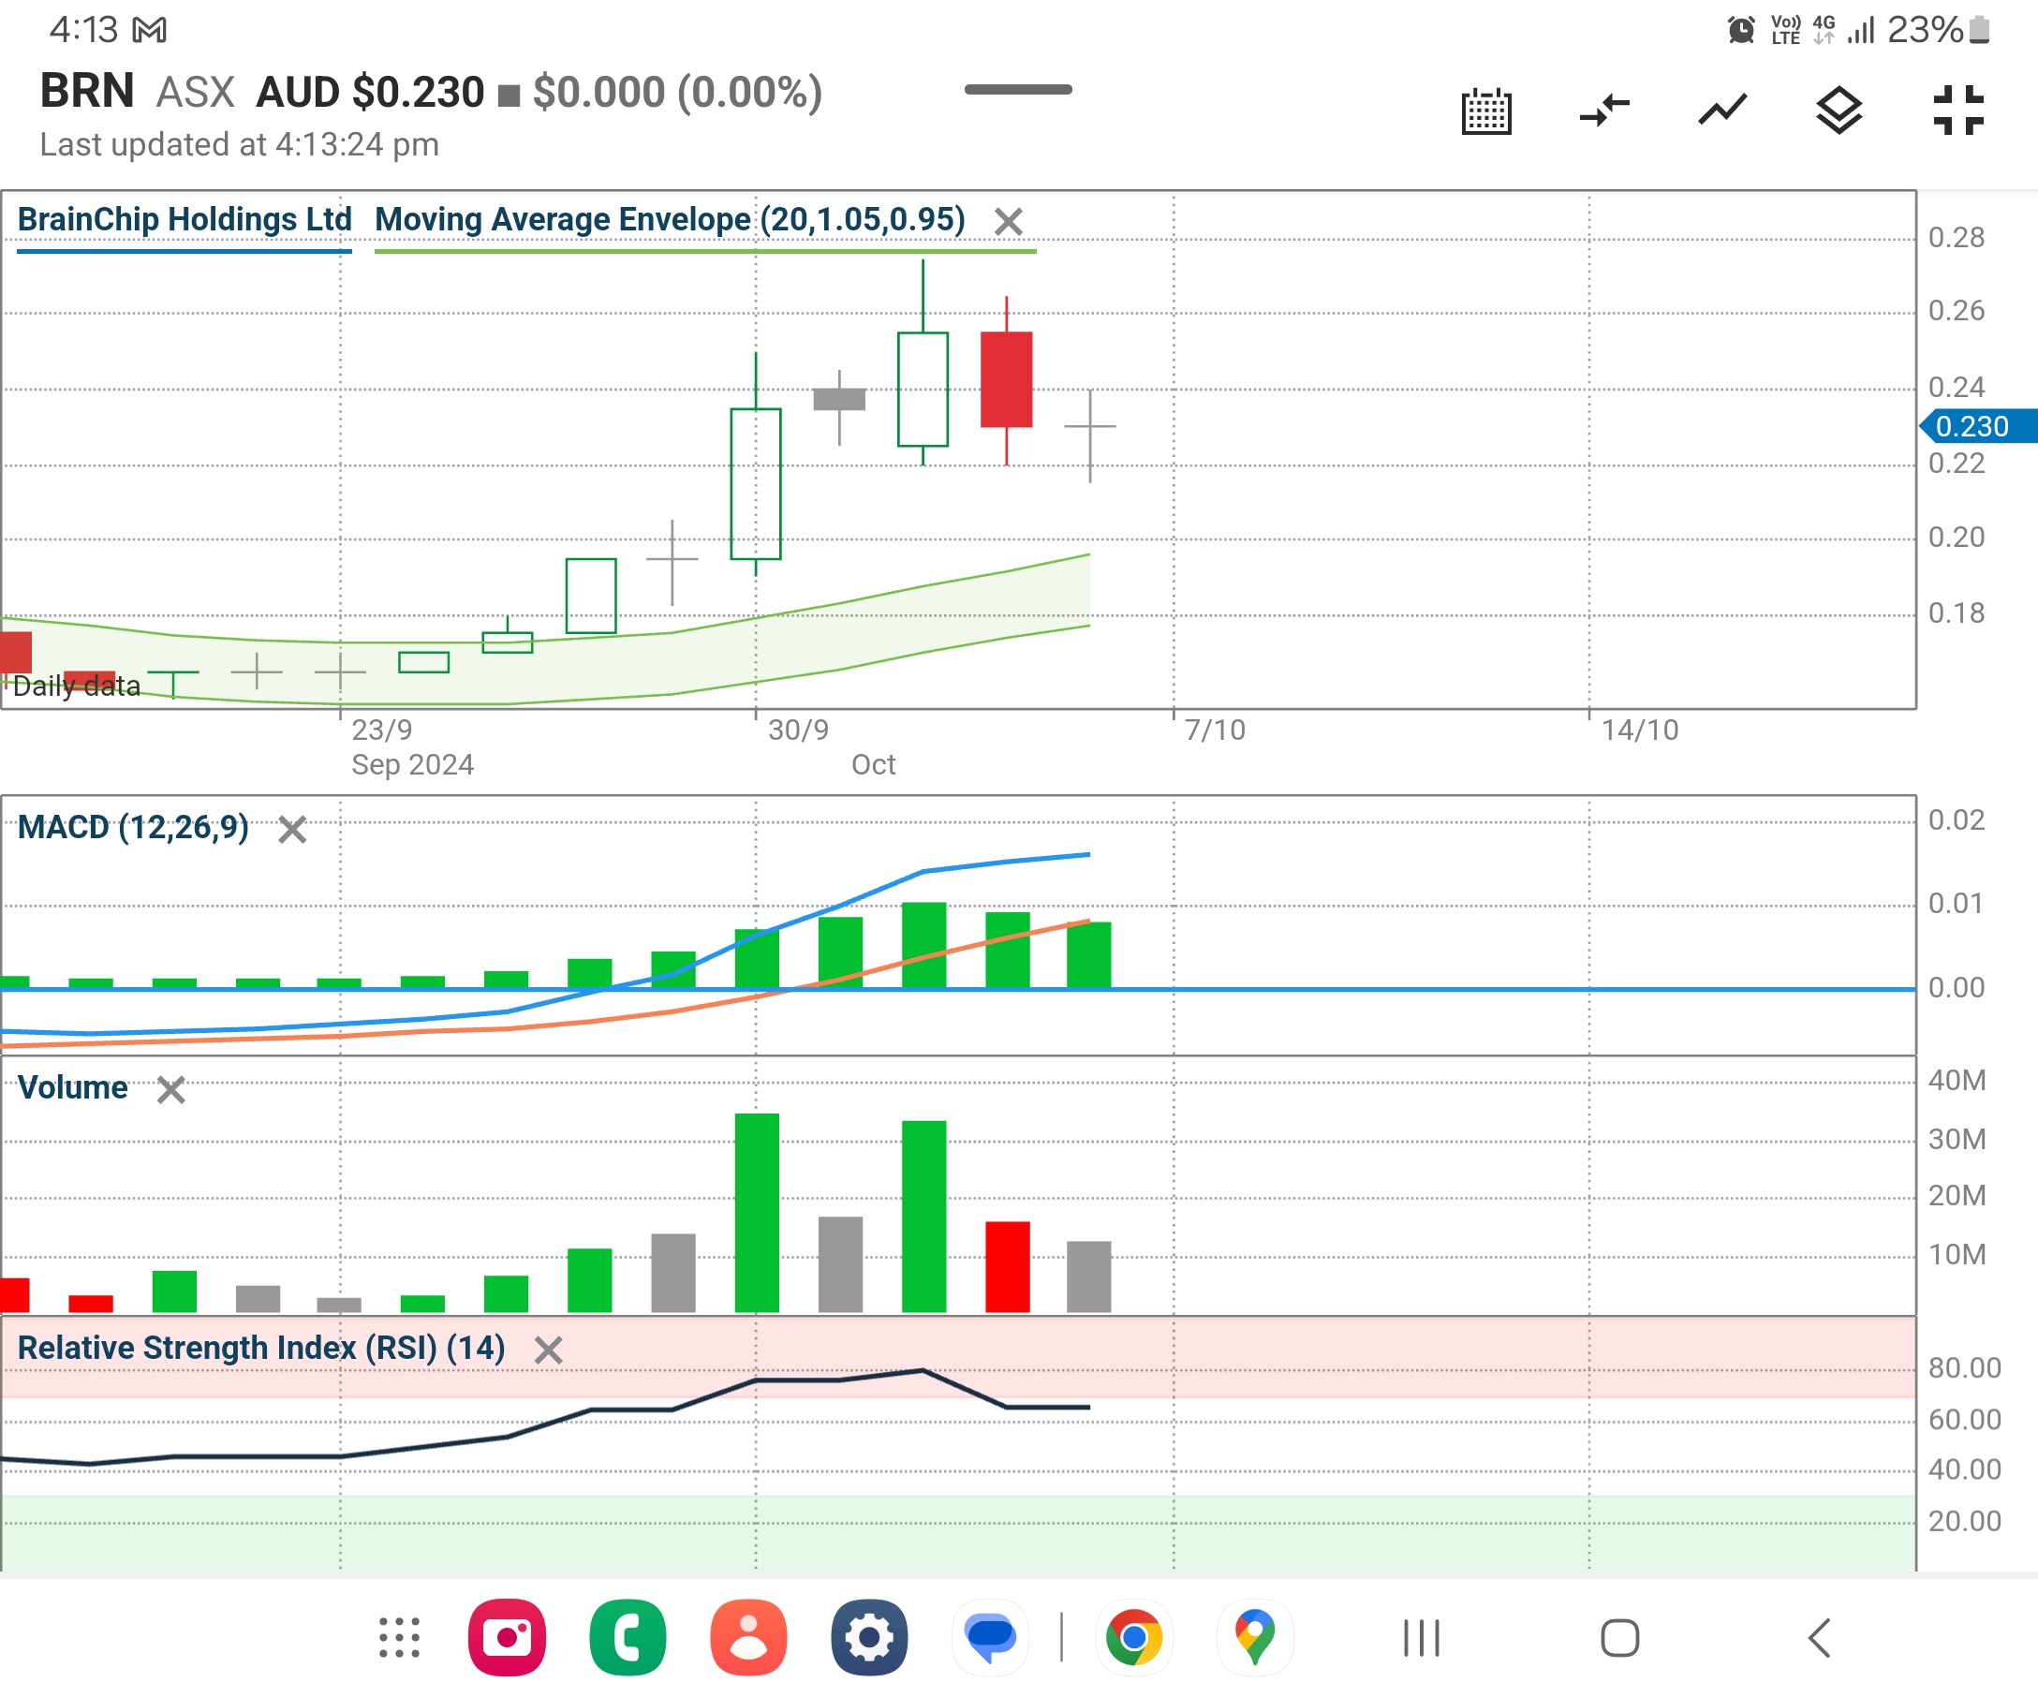Close the RSI indicator panel
This screenshot has height=1697, width=2038.
click(x=548, y=1350)
